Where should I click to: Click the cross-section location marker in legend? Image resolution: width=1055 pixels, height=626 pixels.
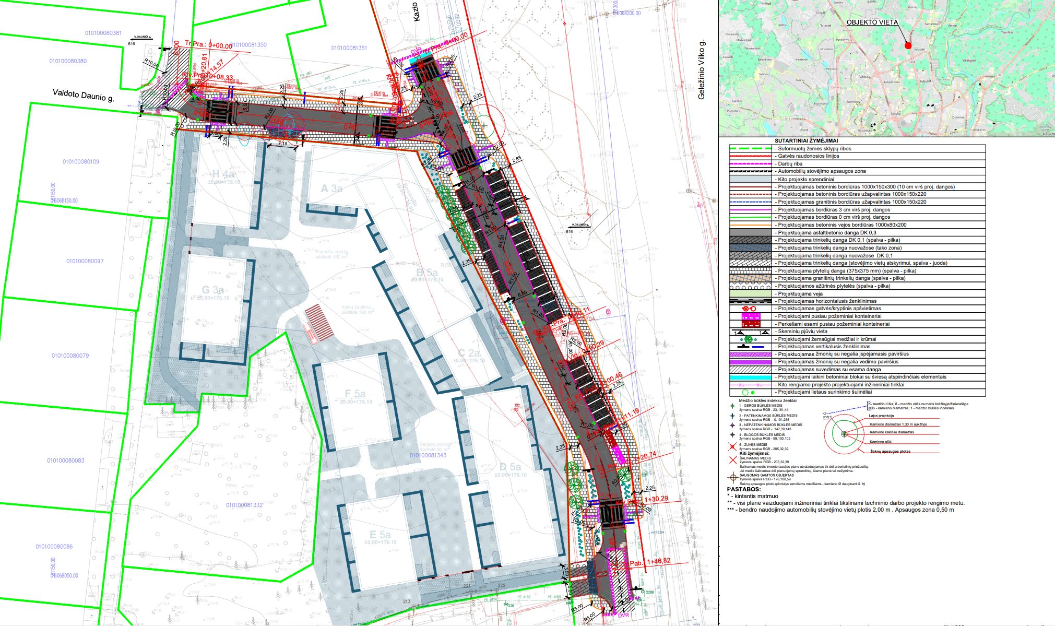(751, 332)
